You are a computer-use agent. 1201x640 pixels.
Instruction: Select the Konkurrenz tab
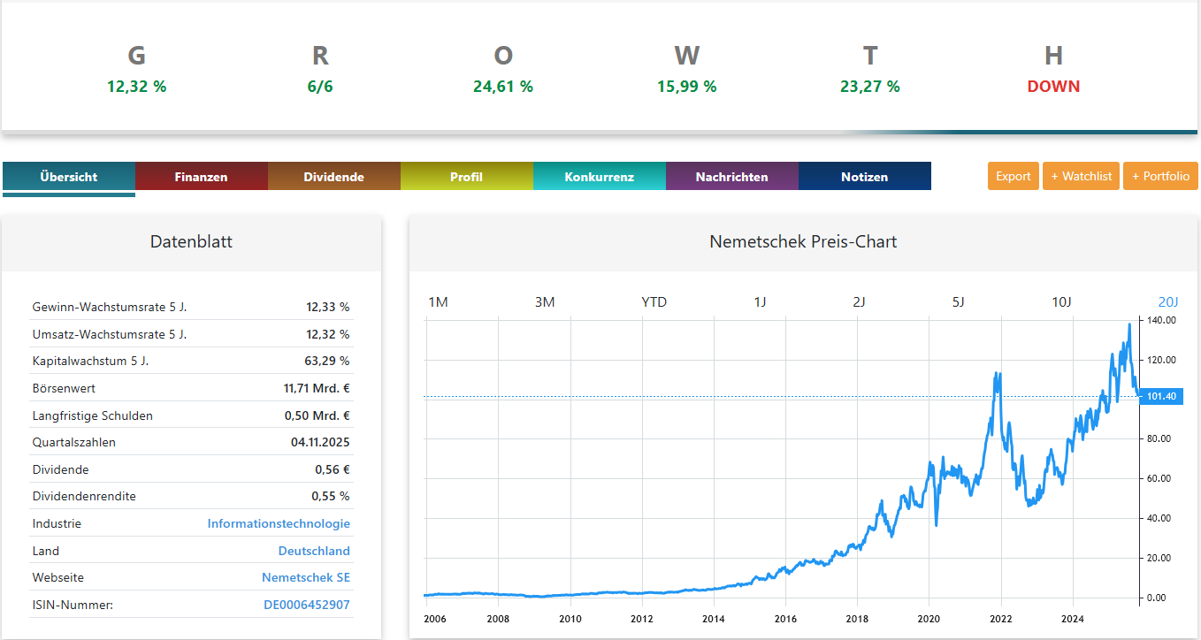point(599,177)
